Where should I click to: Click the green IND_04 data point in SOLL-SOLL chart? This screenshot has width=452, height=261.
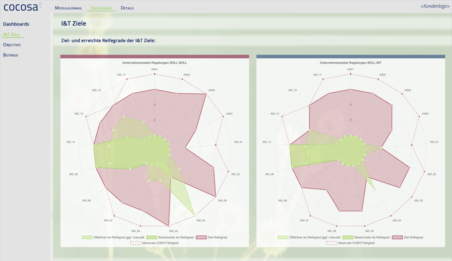pos(195,216)
